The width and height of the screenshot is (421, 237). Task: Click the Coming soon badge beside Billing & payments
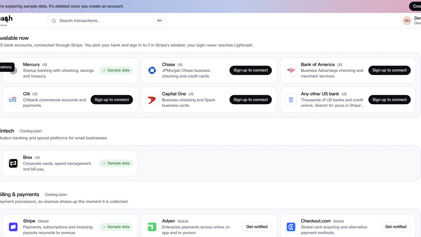(56, 195)
